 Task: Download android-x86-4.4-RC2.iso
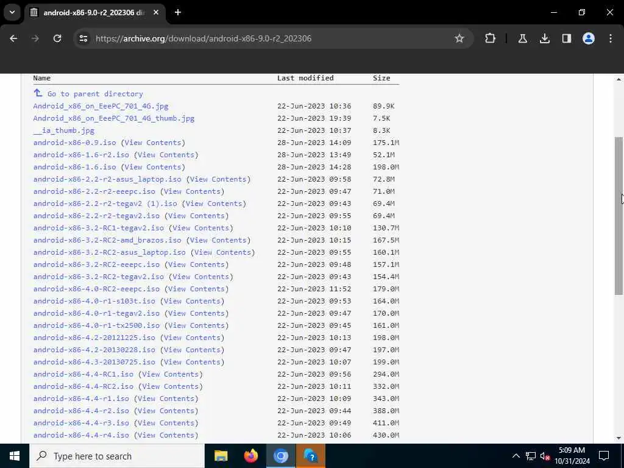(x=83, y=386)
